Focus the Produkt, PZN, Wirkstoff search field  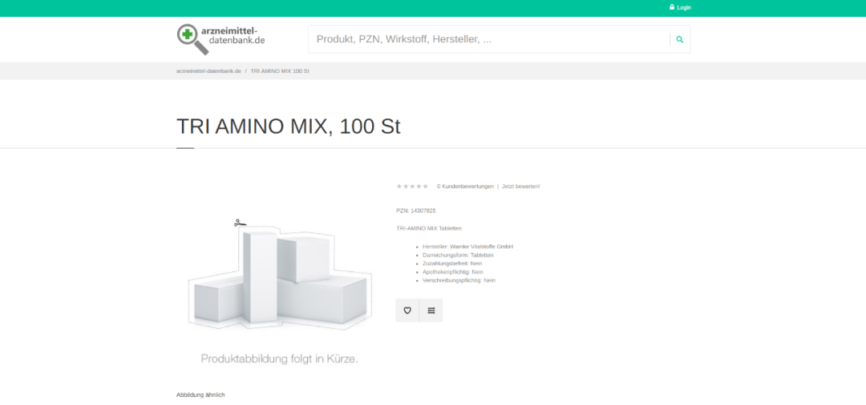pos(489,39)
